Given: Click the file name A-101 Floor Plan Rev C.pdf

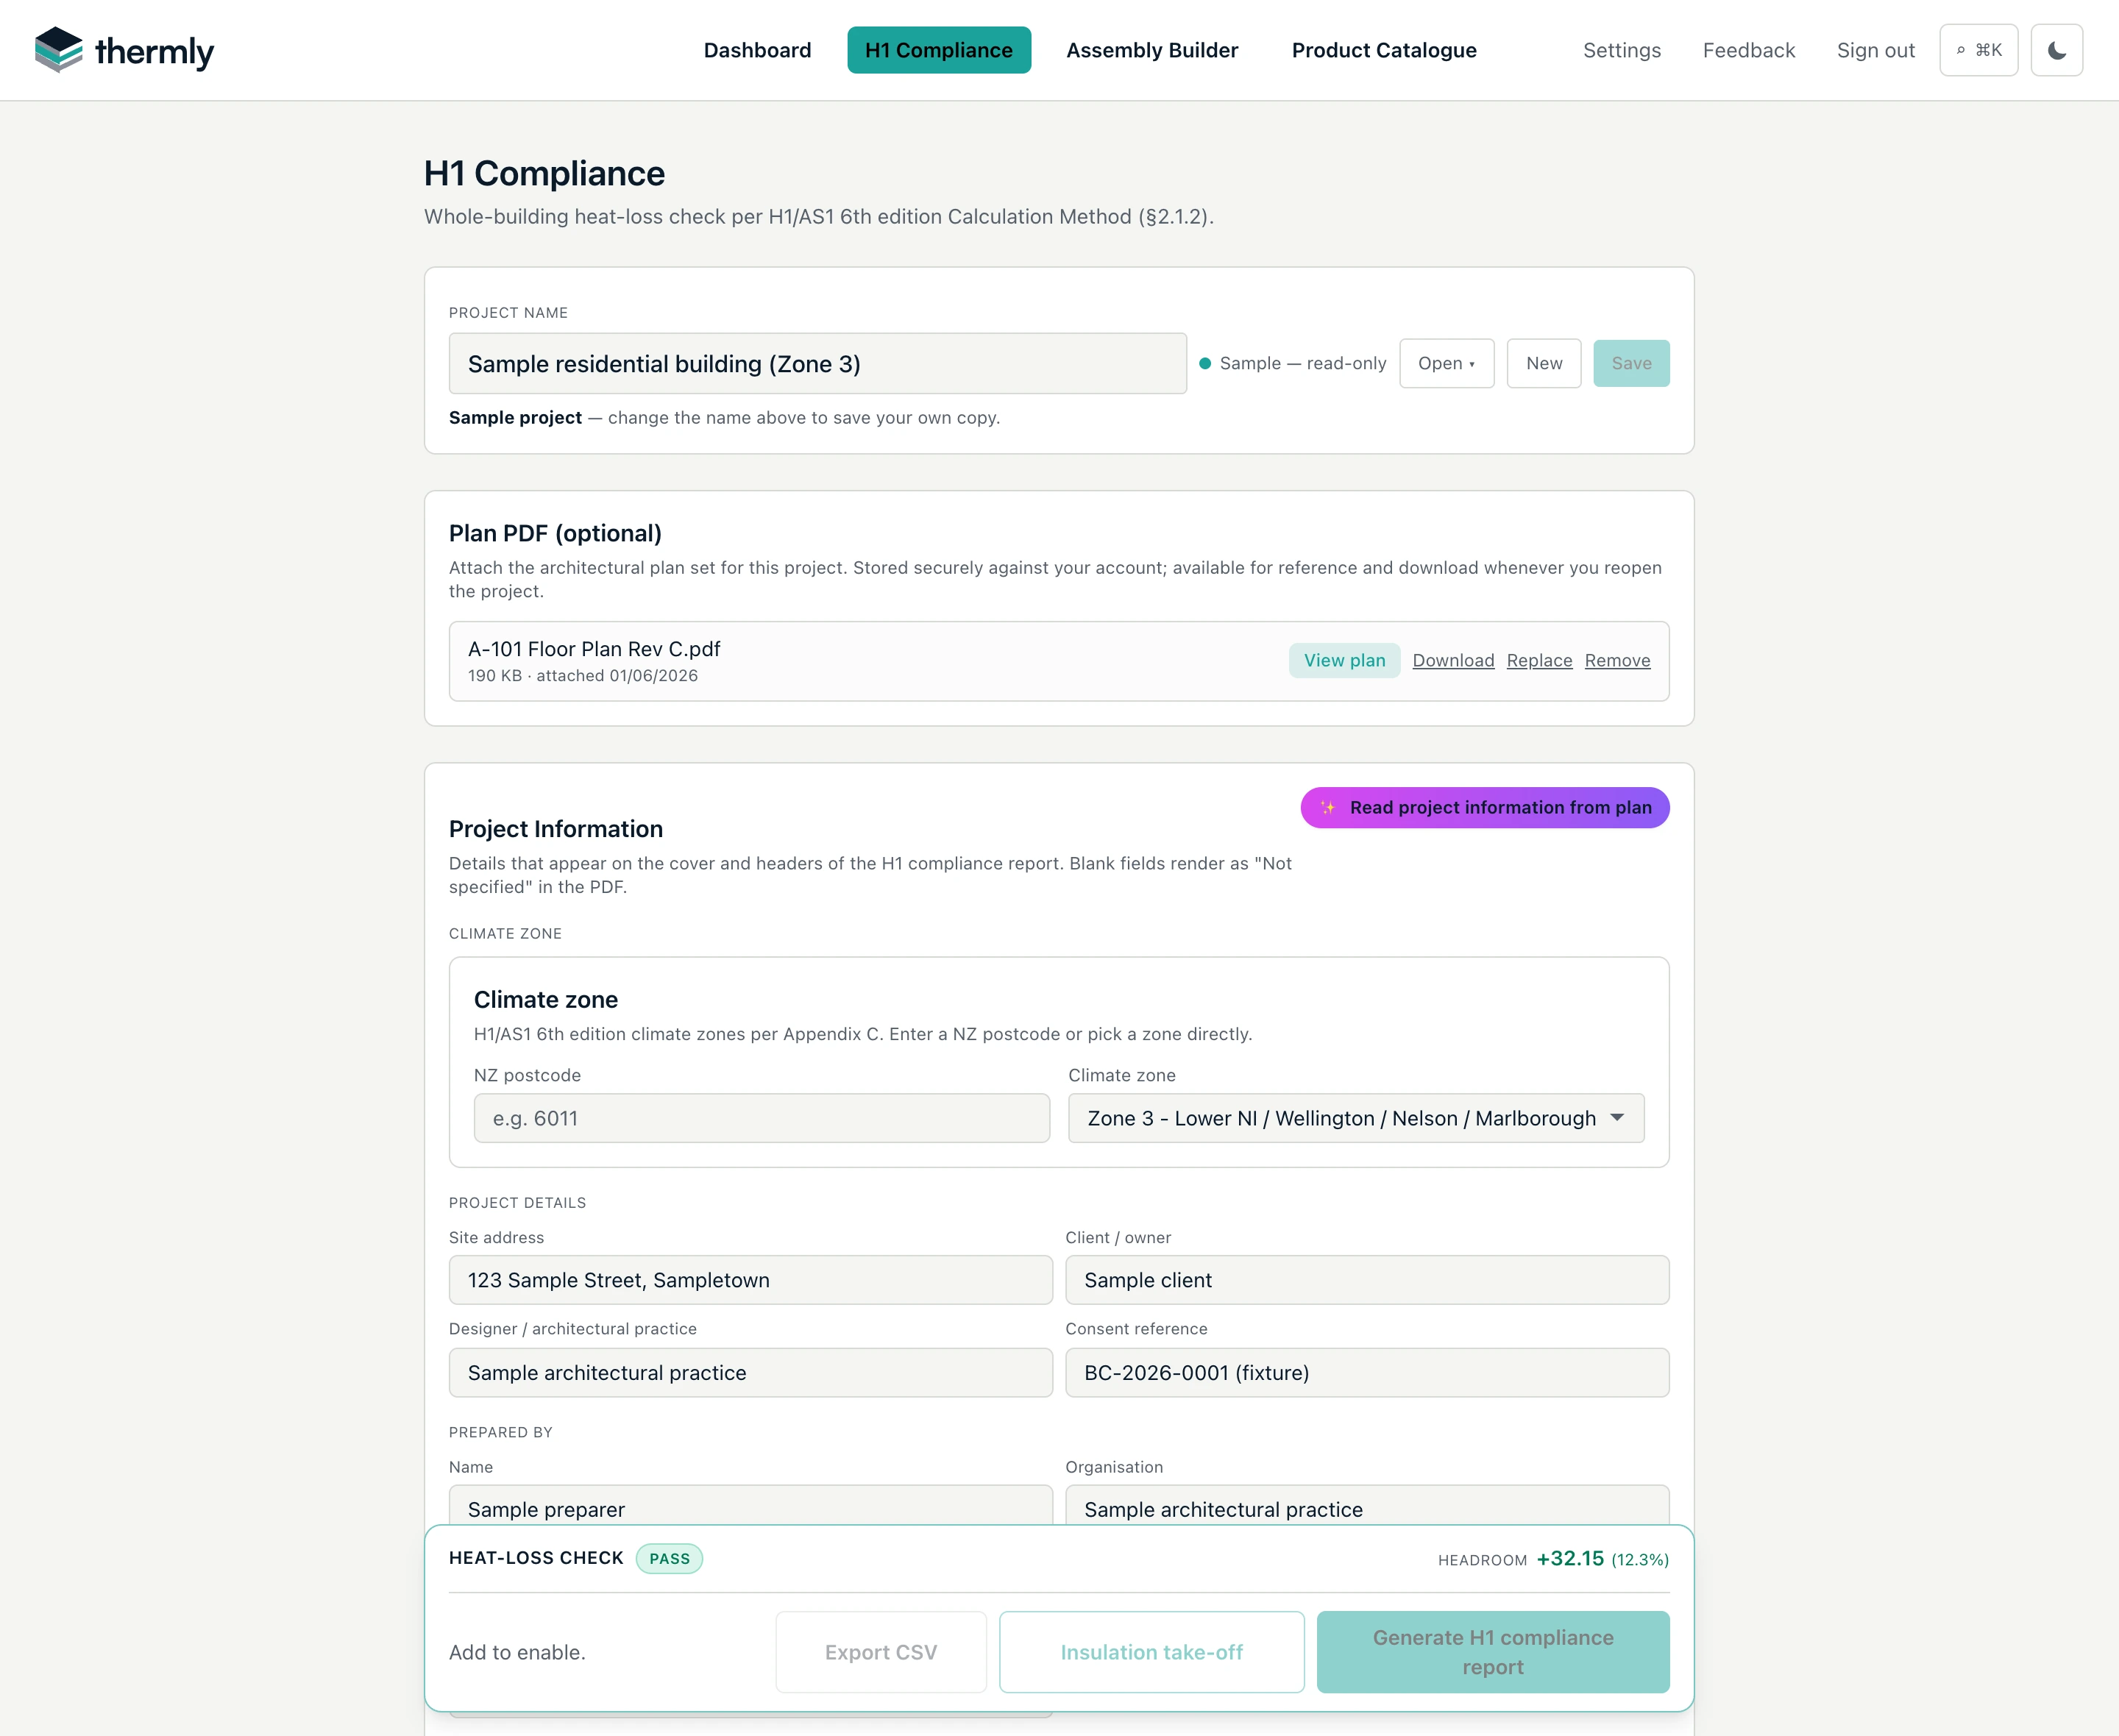Looking at the screenshot, I should 594,649.
